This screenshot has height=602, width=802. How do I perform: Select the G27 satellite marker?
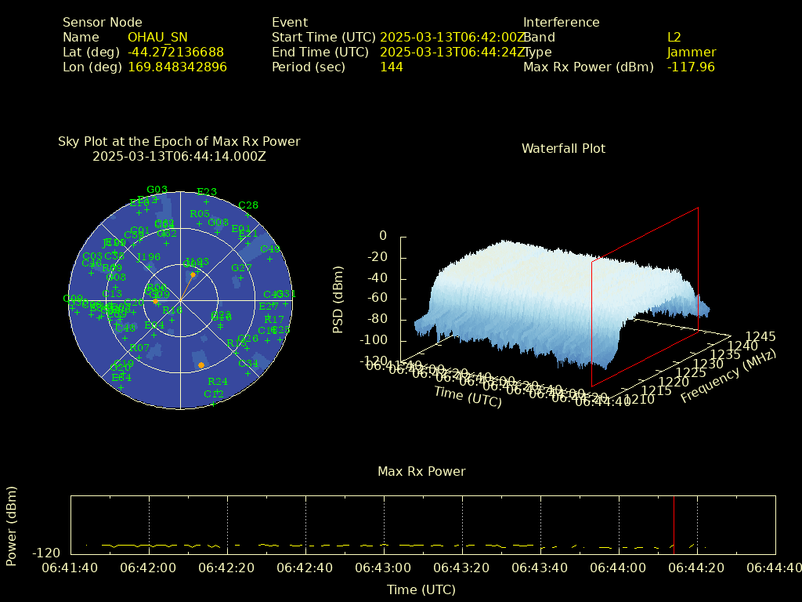[241, 278]
